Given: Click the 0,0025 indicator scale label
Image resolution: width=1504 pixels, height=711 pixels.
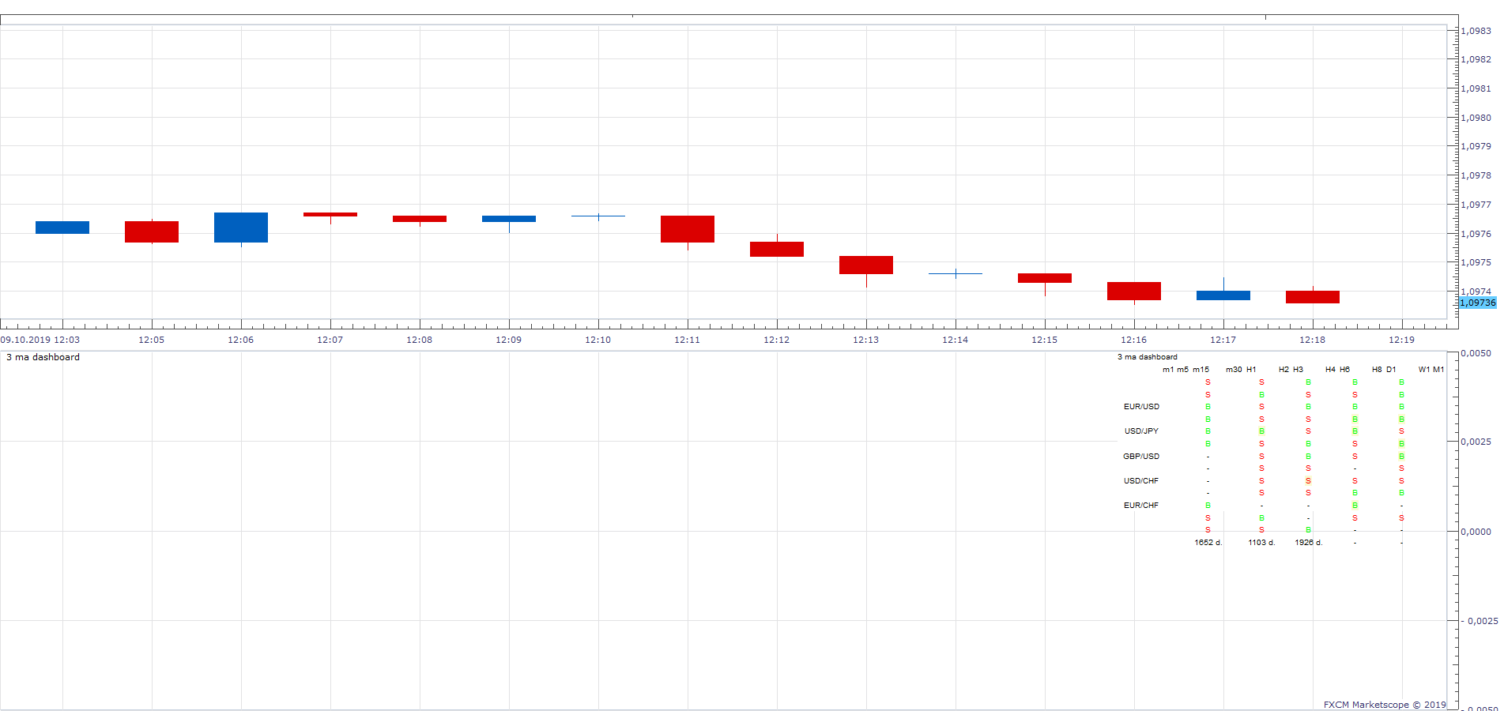Looking at the screenshot, I should click(x=1476, y=442).
